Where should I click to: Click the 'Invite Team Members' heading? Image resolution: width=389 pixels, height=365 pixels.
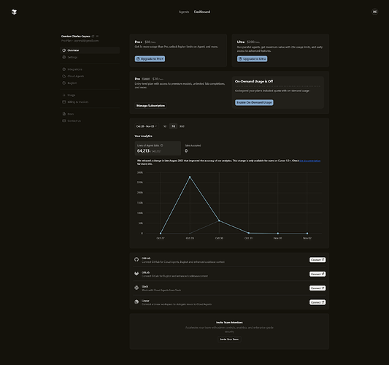click(229, 323)
